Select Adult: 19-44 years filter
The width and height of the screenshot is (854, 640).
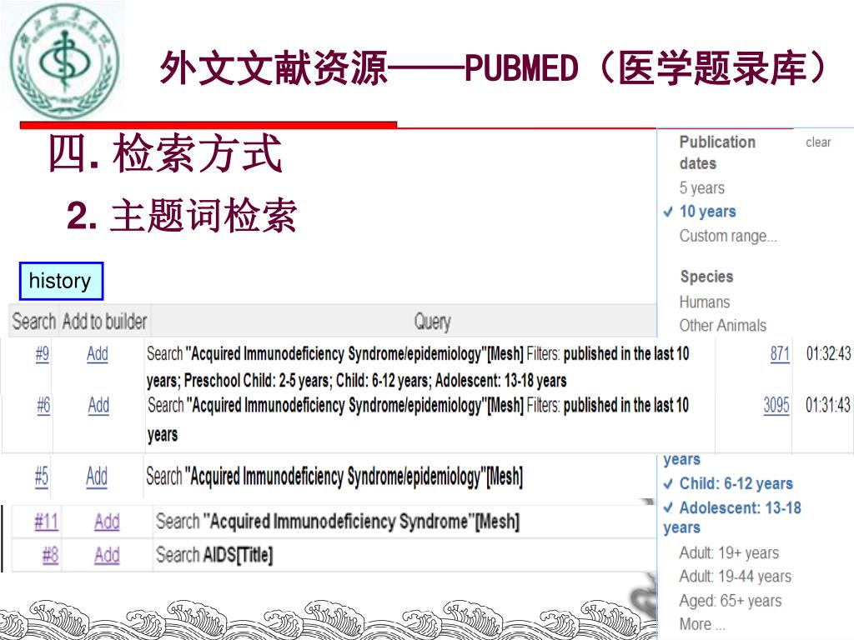[x=736, y=577]
